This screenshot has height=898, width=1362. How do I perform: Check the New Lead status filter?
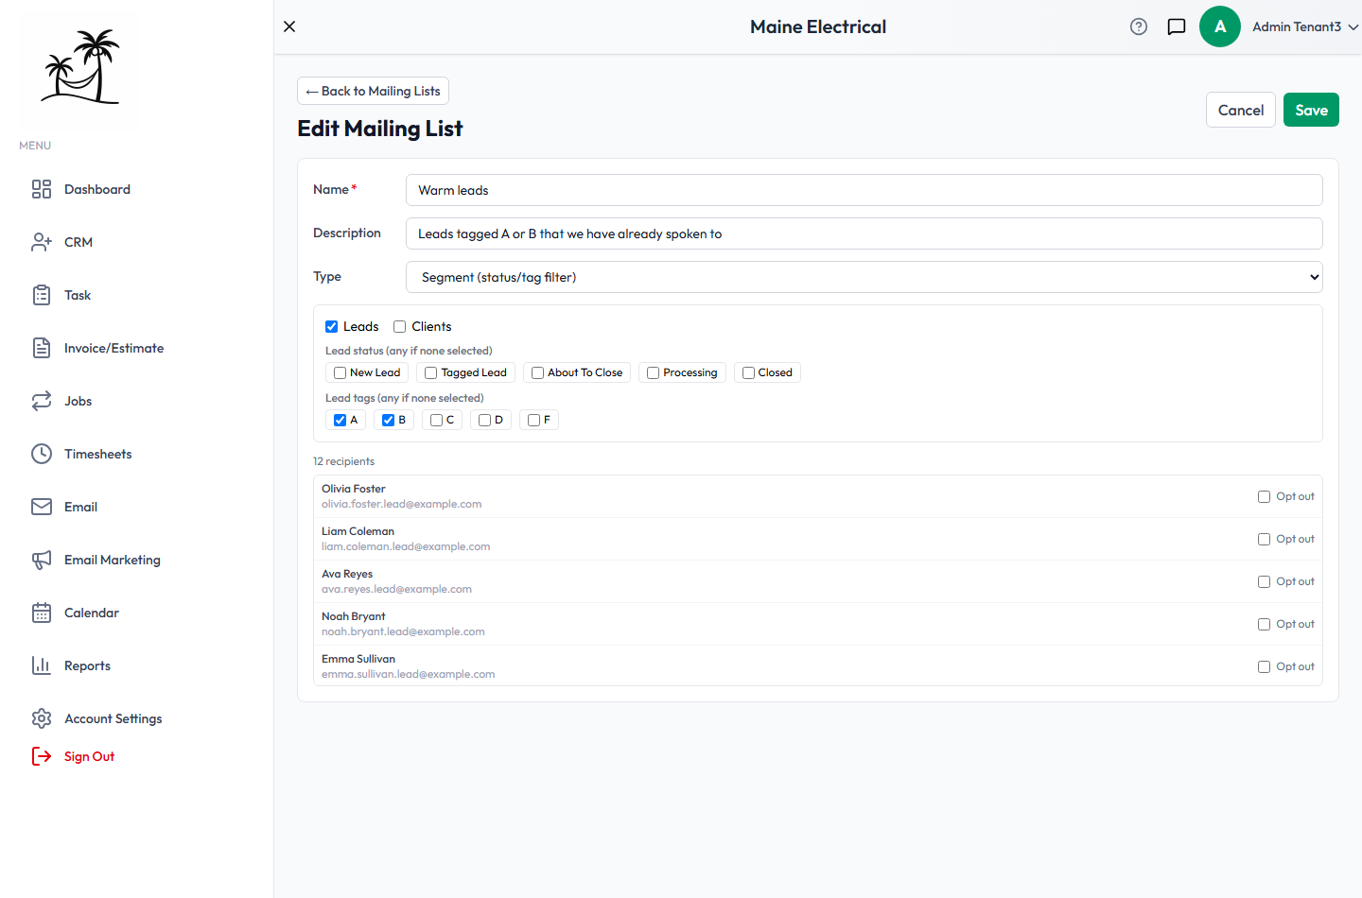tap(340, 372)
